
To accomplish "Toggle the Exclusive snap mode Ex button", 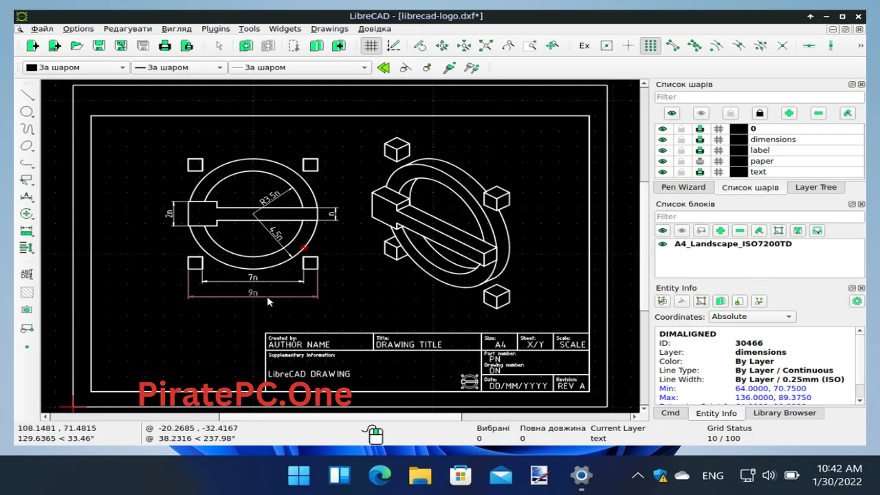I will pyautogui.click(x=584, y=45).
